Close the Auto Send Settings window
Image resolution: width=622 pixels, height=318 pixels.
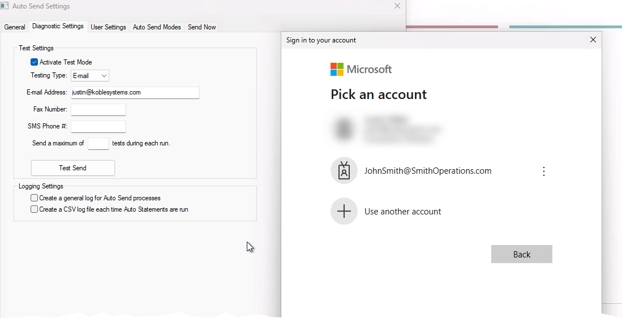point(397,6)
